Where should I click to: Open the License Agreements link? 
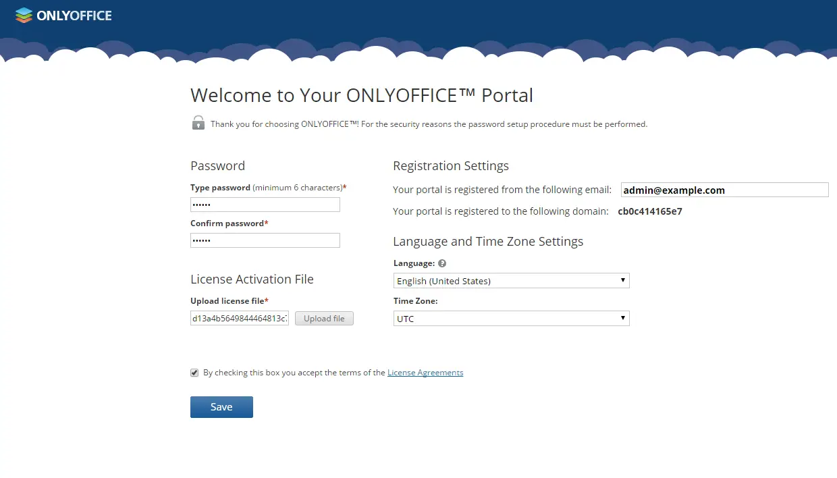pos(425,373)
